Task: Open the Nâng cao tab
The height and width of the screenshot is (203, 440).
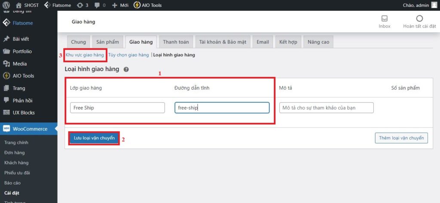Action: 318,42
